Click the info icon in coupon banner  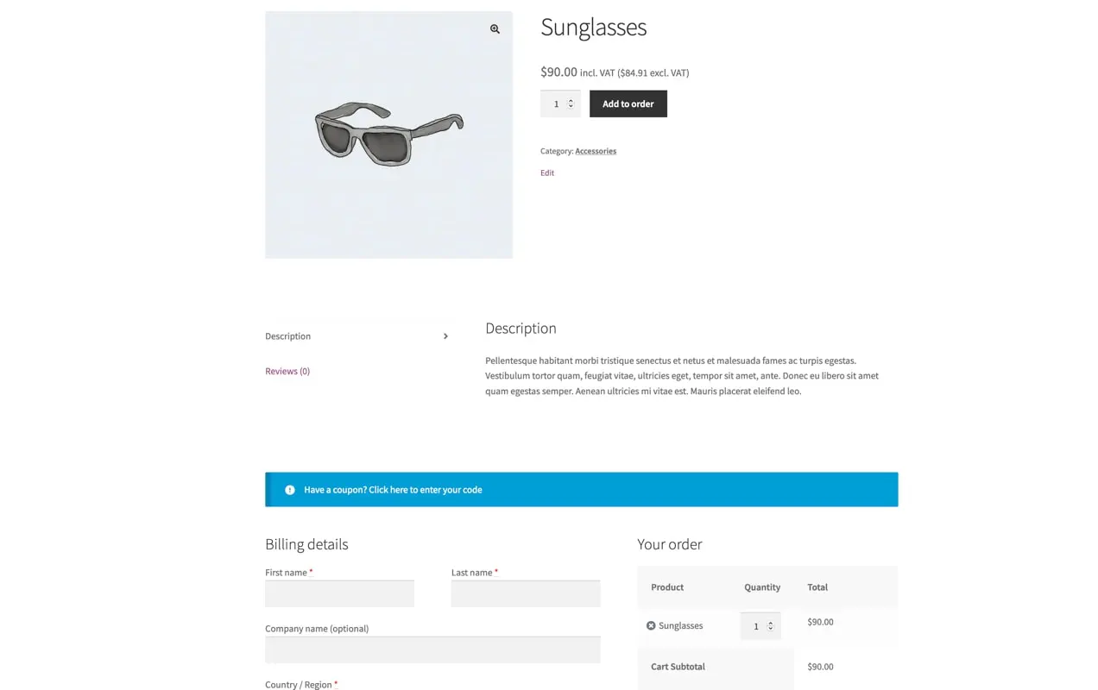pos(290,490)
